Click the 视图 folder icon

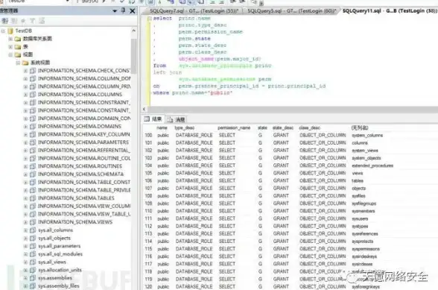(18, 54)
